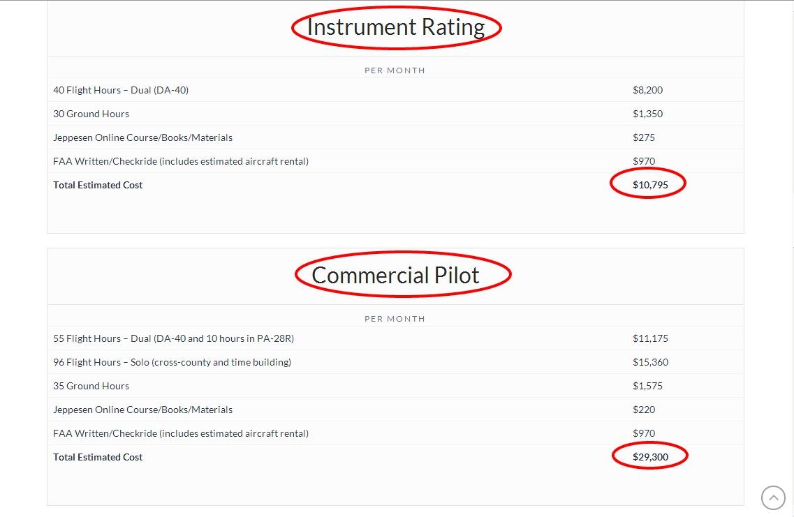Select the $10,795 total cost amount
Viewport: 794px width, 517px height.
[x=650, y=185]
